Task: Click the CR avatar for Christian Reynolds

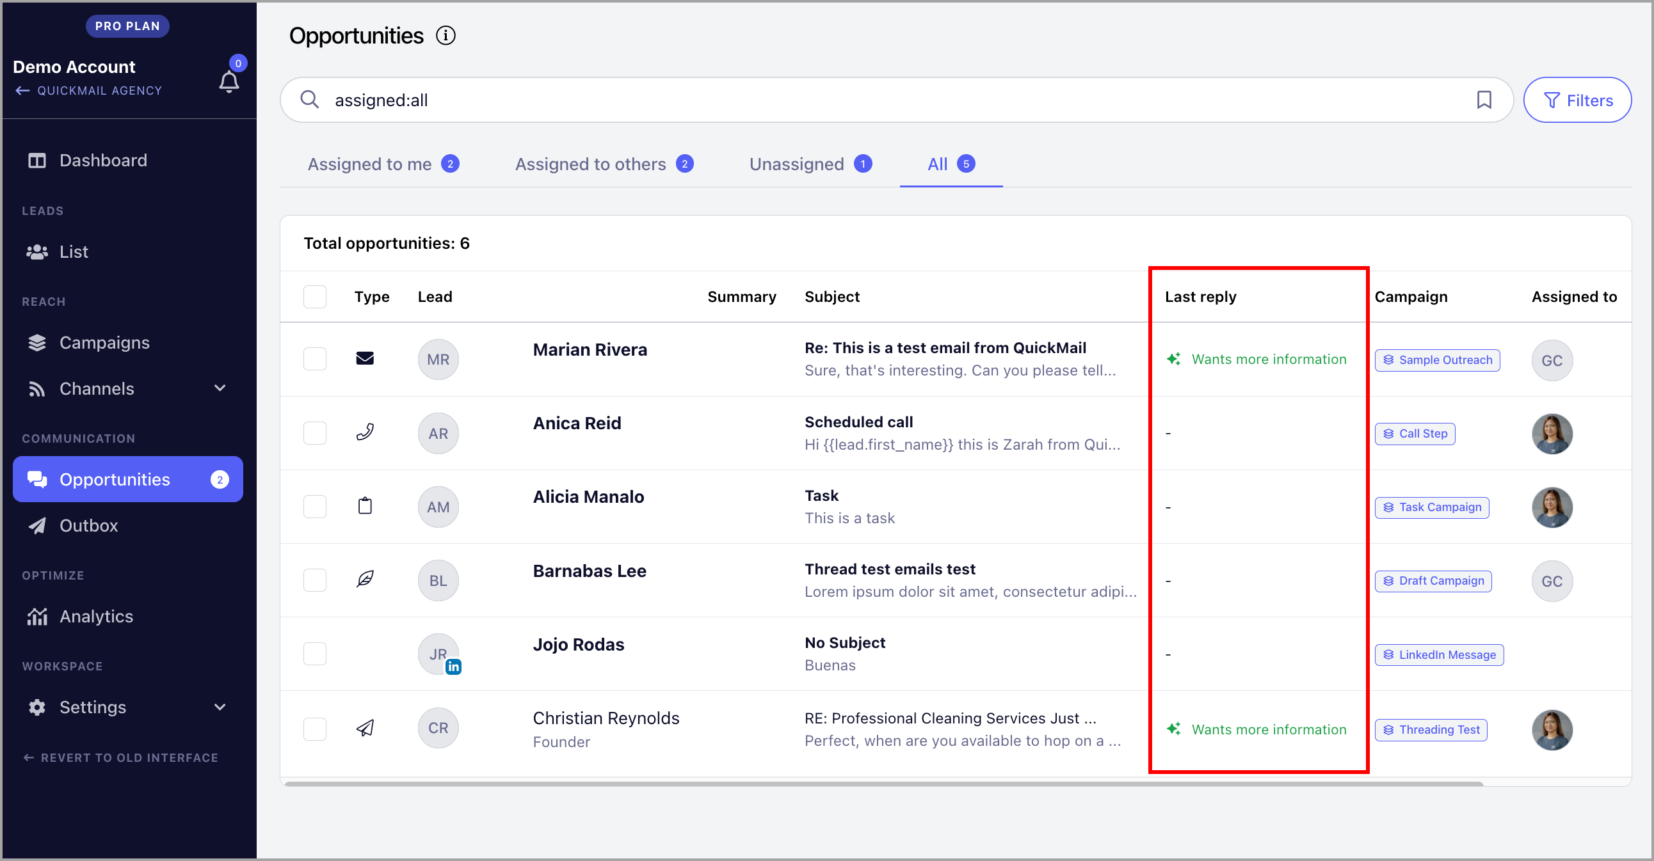Action: (x=438, y=728)
